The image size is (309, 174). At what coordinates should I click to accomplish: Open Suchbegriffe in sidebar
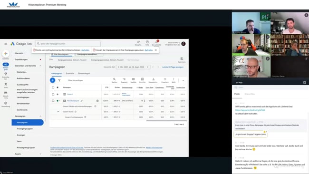coord(23,85)
